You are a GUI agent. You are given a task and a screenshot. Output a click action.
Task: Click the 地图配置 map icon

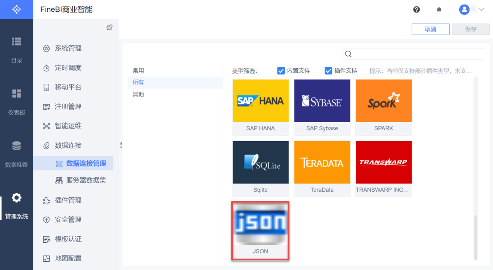(46, 259)
